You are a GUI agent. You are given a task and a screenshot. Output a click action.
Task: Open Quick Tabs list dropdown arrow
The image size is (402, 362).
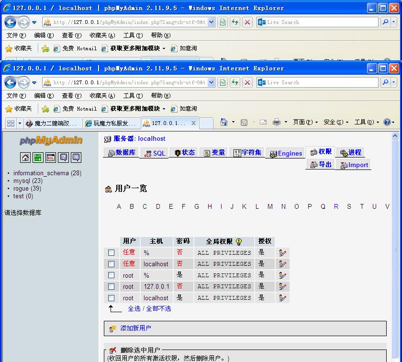click(x=20, y=124)
